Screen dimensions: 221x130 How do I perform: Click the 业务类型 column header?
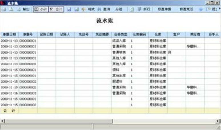120,34
